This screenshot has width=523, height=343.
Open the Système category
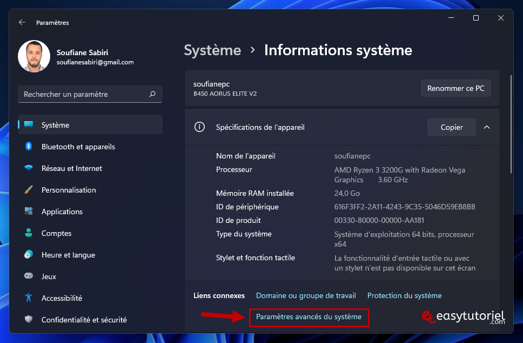click(x=90, y=124)
